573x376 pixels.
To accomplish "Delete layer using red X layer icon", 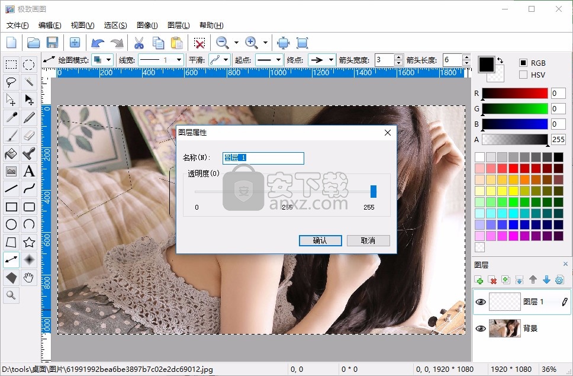I will coord(492,280).
